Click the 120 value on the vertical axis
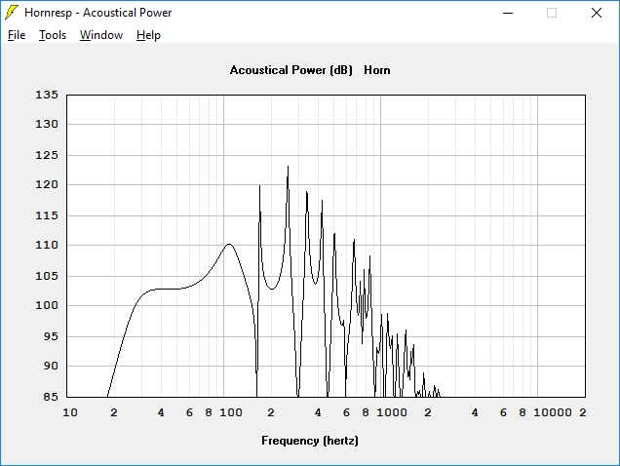 [47, 184]
